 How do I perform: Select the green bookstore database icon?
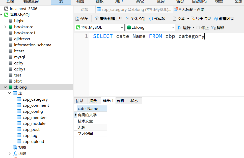11,27
